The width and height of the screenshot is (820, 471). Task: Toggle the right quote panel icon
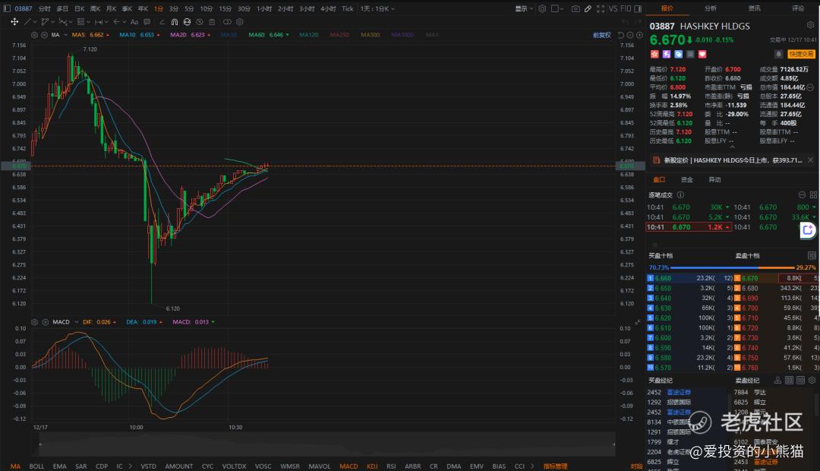coord(638,8)
